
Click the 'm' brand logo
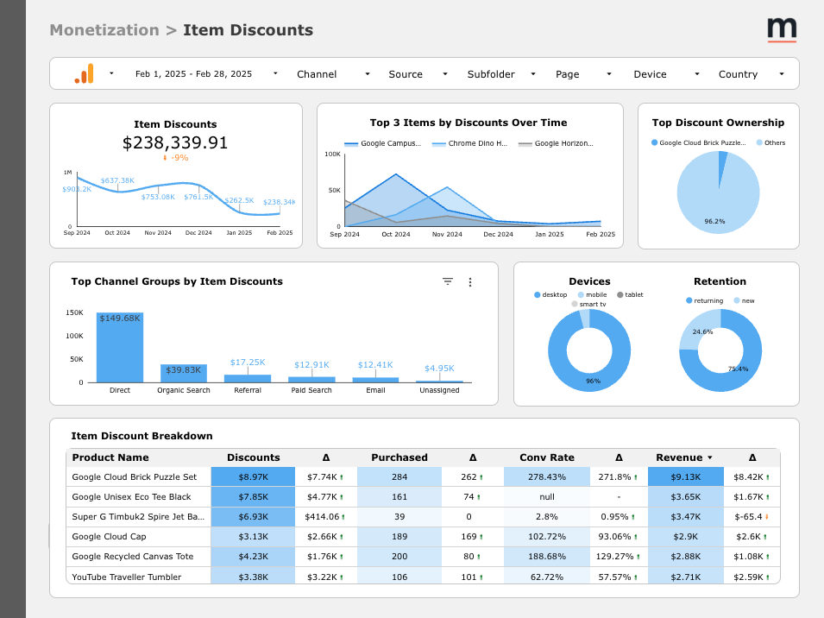click(x=782, y=29)
